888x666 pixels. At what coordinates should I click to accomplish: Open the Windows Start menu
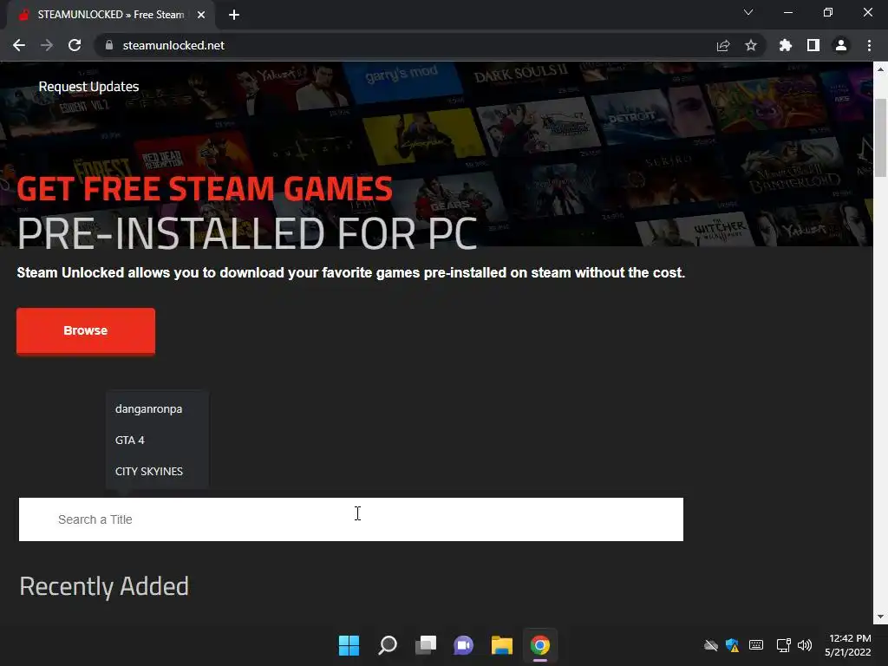(x=349, y=645)
